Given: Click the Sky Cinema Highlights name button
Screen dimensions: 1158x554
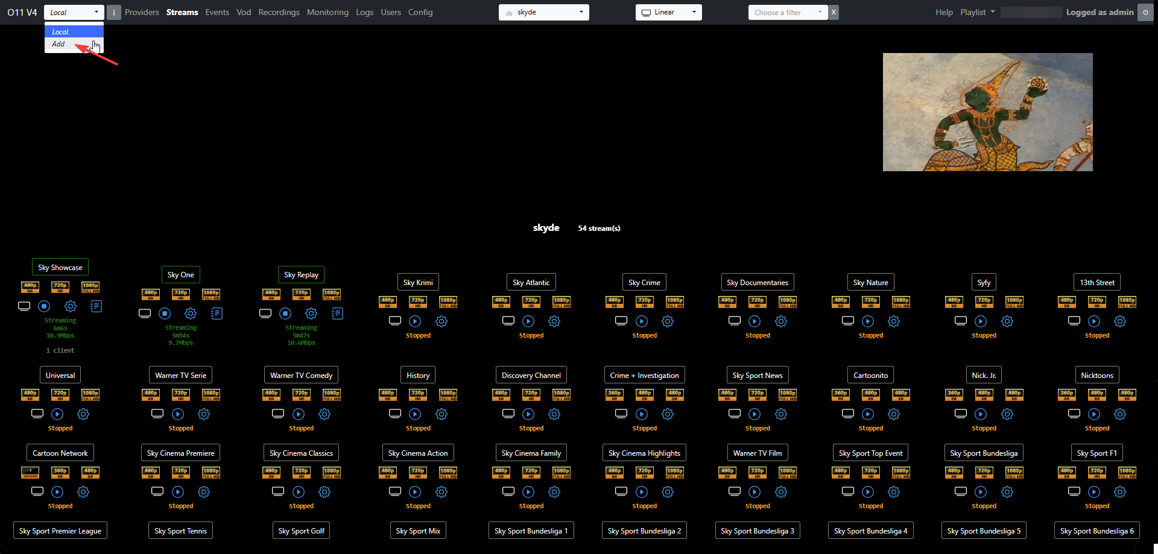Looking at the screenshot, I should pos(644,453).
